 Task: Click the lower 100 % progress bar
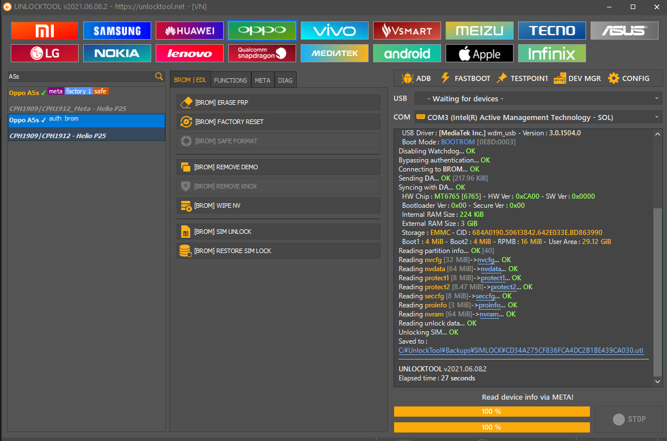coord(491,427)
